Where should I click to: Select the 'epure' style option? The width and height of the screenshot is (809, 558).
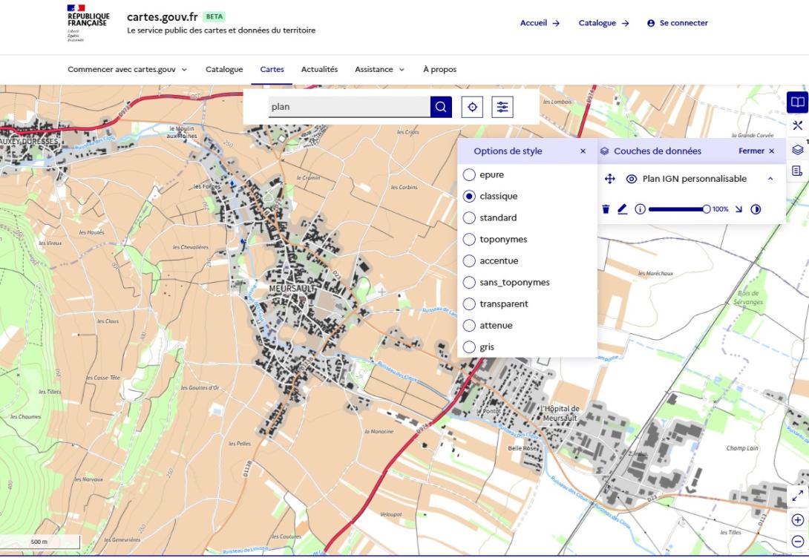click(469, 175)
